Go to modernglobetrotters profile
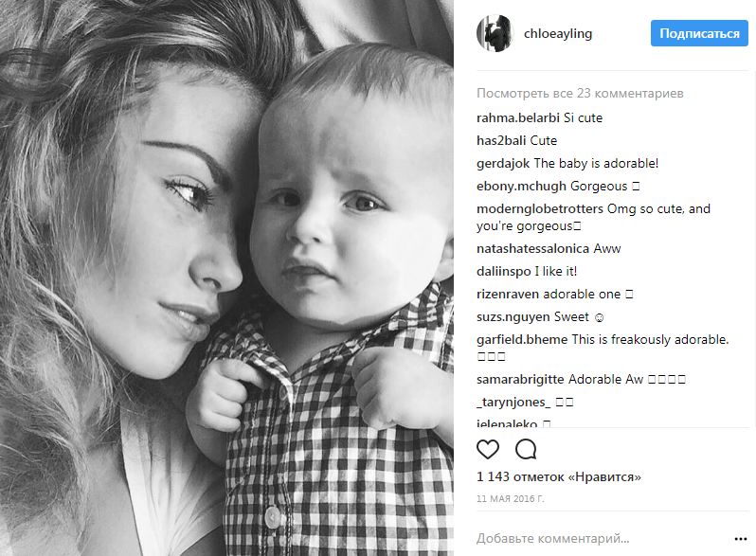756x556 pixels. pyautogui.click(x=539, y=208)
